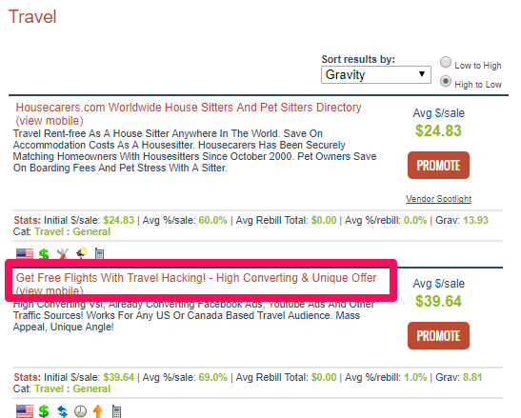This screenshot has width=521, height=418.
Task: Click view mobile under Housecarers title
Action: 50,121
